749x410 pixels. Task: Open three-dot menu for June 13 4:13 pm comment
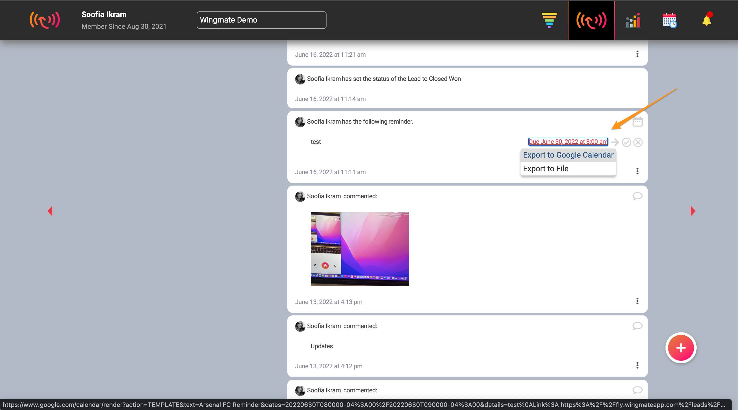(x=637, y=301)
